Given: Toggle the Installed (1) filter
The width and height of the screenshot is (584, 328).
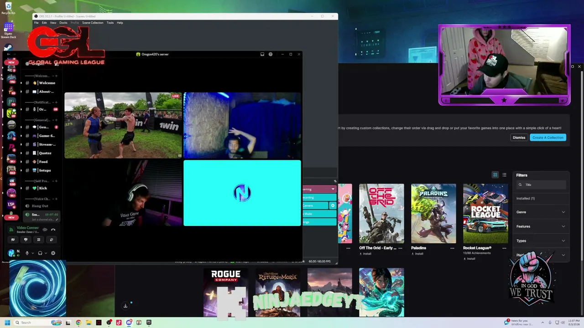Looking at the screenshot, I should point(526,199).
